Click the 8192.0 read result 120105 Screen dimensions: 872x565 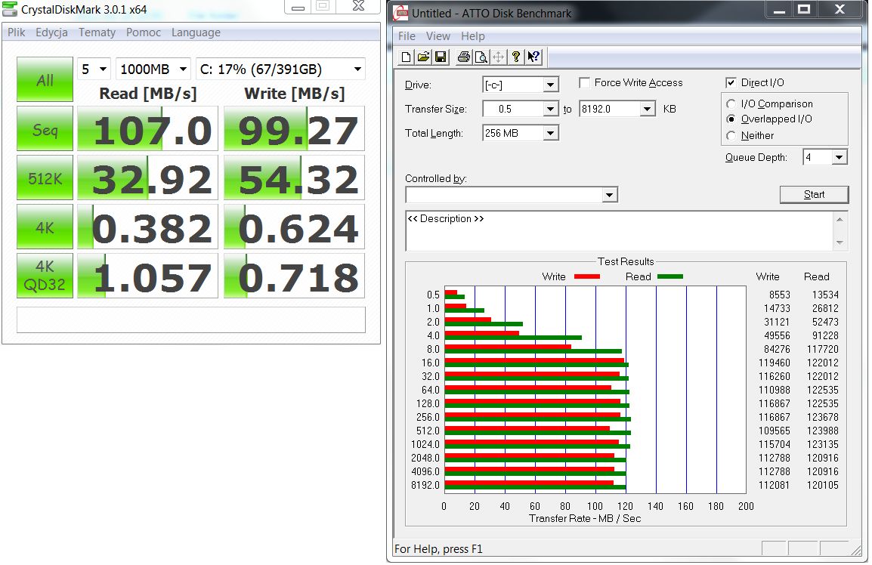[822, 485]
